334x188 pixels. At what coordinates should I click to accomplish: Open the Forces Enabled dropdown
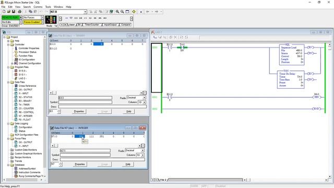coord(42,22)
